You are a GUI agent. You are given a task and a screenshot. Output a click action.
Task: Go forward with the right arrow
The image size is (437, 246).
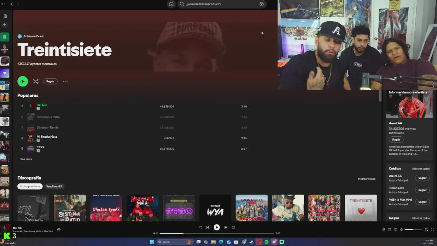point(18,4)
